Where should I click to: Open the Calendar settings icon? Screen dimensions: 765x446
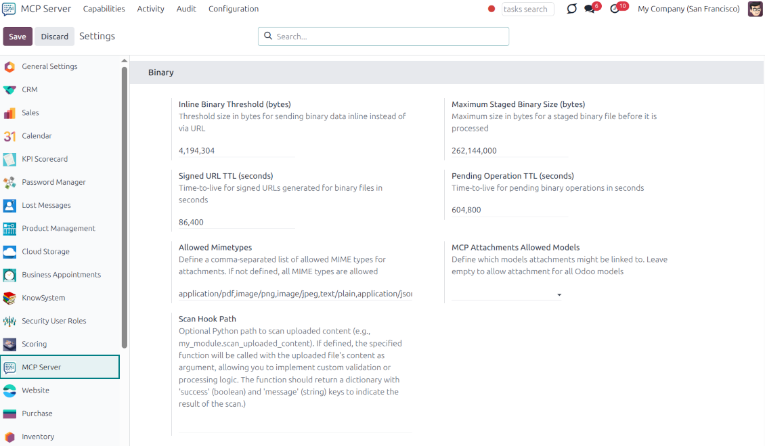point(10,135)
